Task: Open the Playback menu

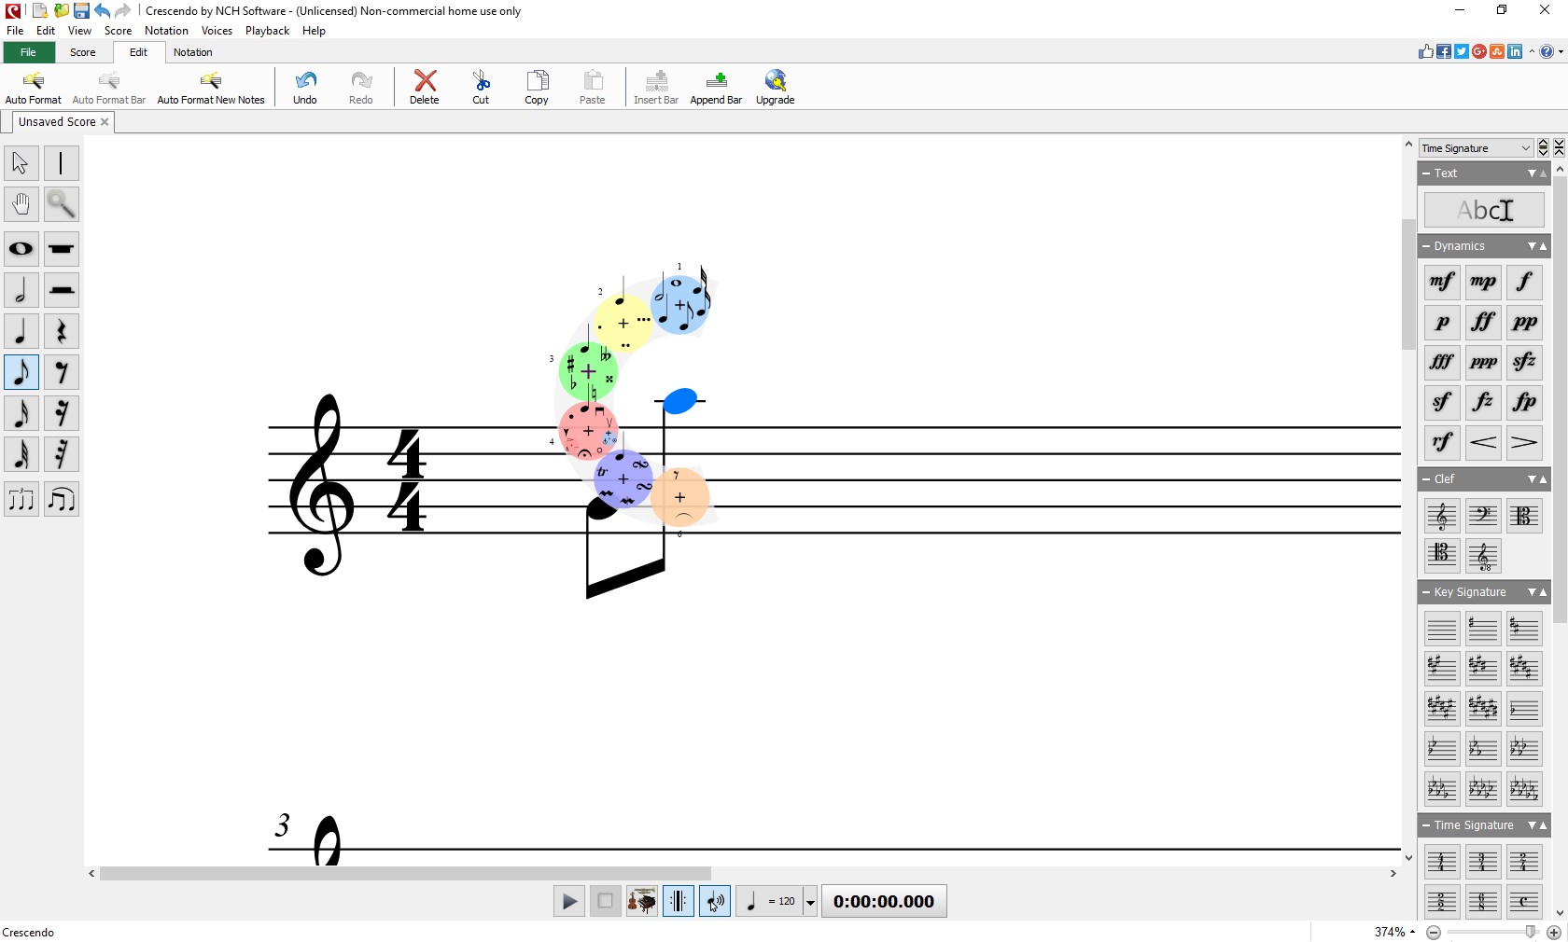Action: point(267,31)
